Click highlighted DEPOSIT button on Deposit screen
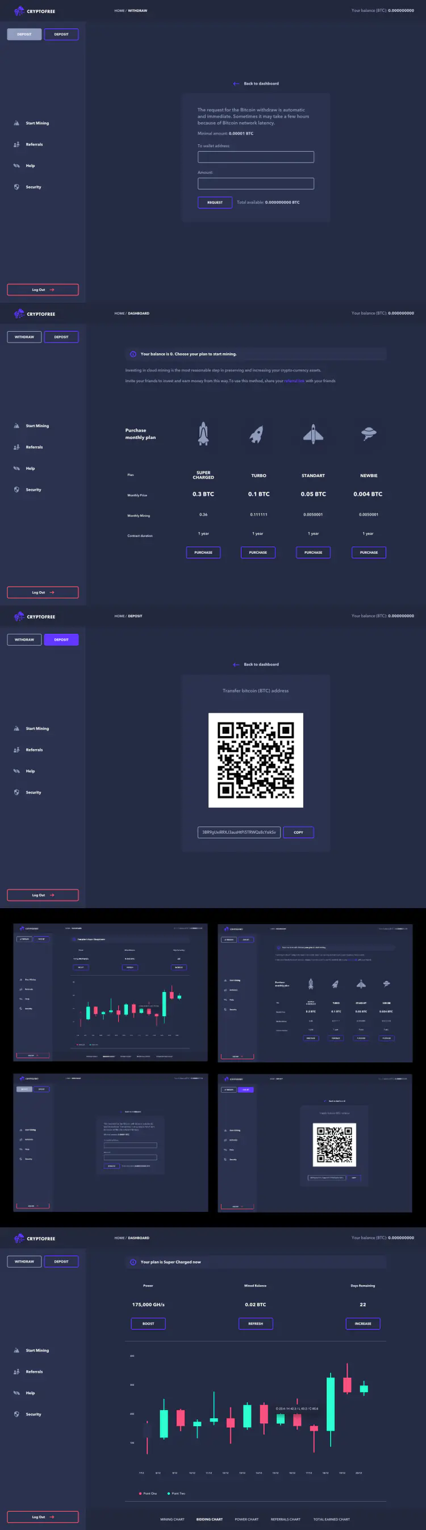Viewport: 426px width, 1530px height. (x=61, y=639)
